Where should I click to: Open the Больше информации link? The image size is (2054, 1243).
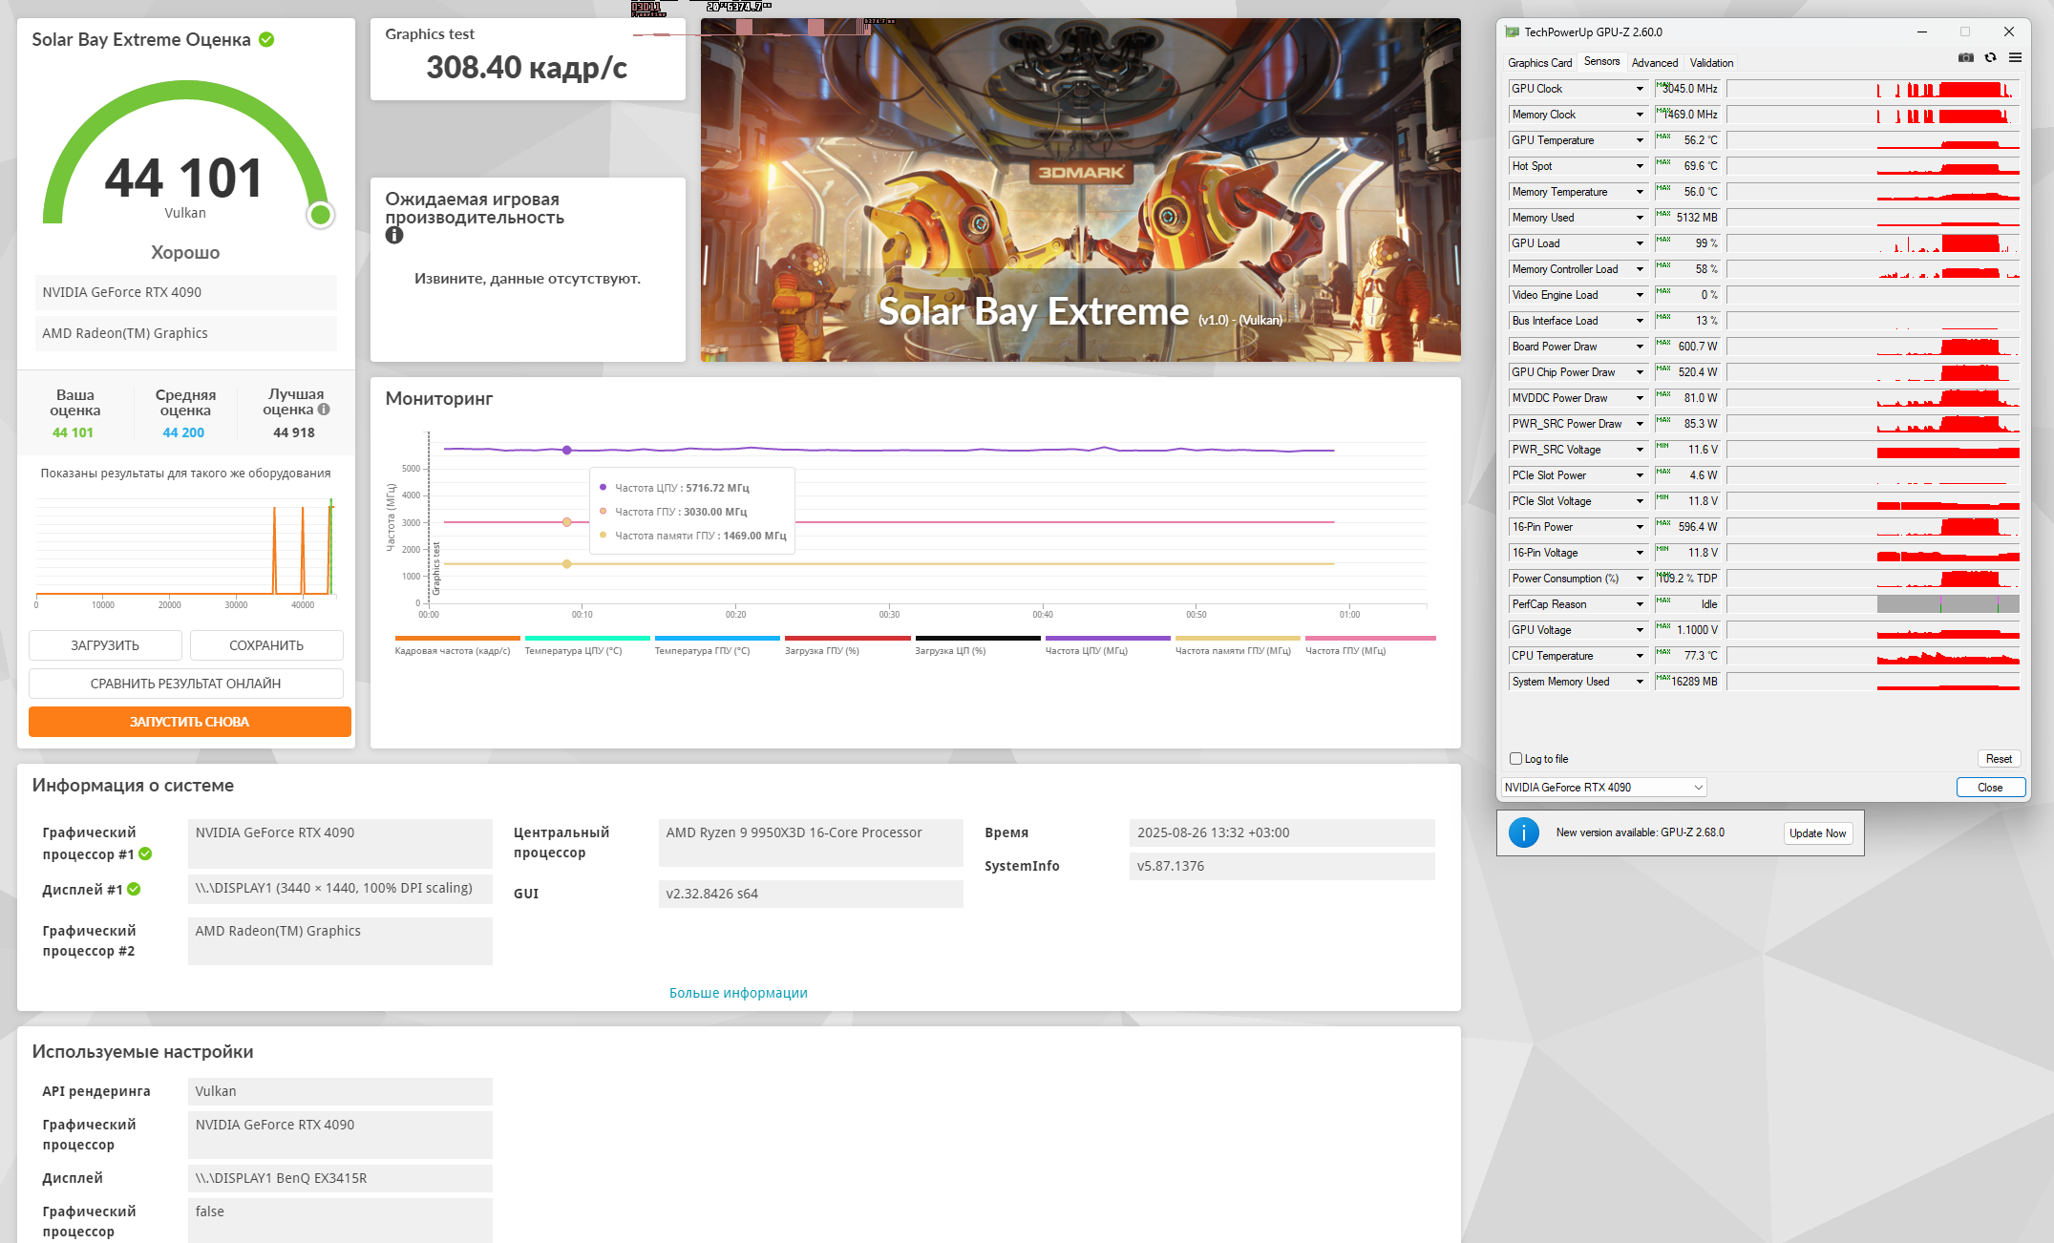point(738,993)
